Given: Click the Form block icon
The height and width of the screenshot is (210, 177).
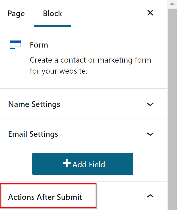Looking at the screenshot, I should tap(15, 44).
